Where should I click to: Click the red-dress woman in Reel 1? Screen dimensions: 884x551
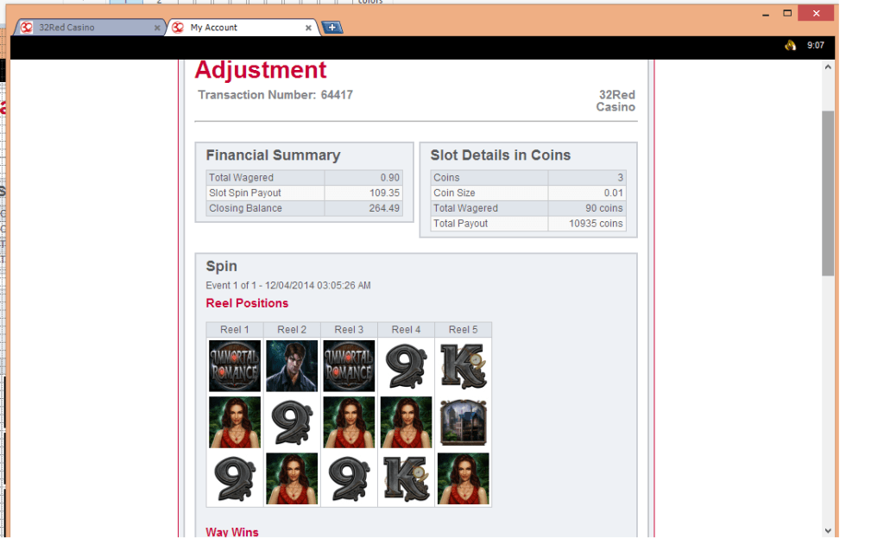235,421
